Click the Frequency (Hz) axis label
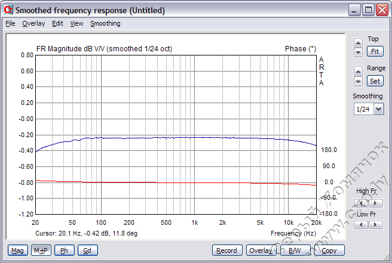 [293, 234]
